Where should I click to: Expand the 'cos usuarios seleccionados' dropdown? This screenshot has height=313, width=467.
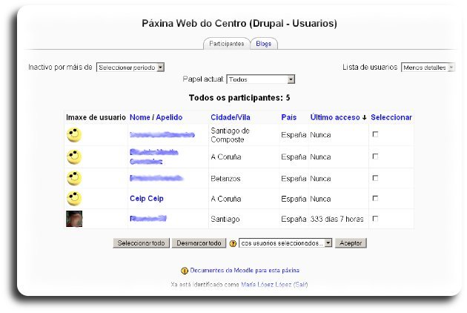click(285, 243)
